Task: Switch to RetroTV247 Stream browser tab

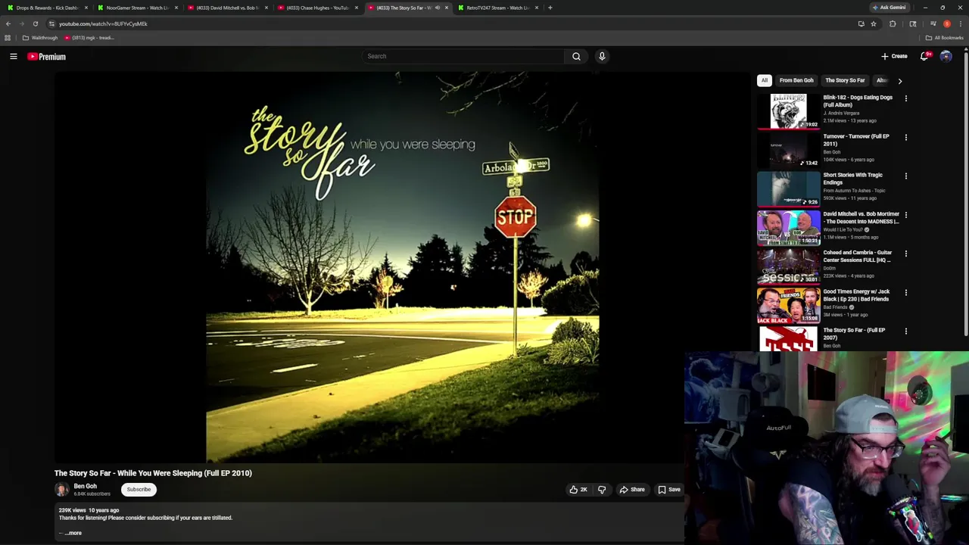Action: coord(497,8)
